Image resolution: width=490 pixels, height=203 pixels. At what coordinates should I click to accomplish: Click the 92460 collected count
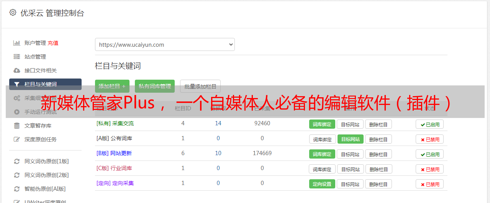click(262, 123)
